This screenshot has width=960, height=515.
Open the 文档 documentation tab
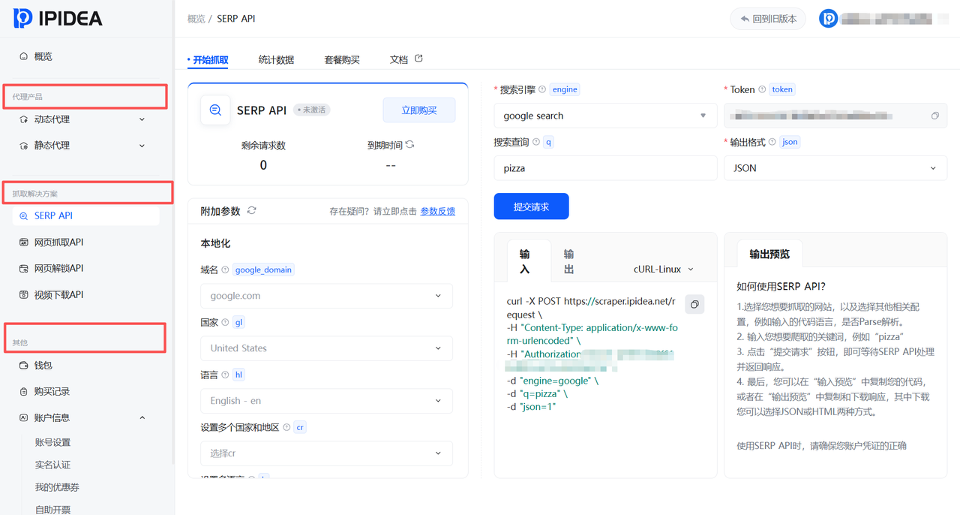(x=399, y=59)
